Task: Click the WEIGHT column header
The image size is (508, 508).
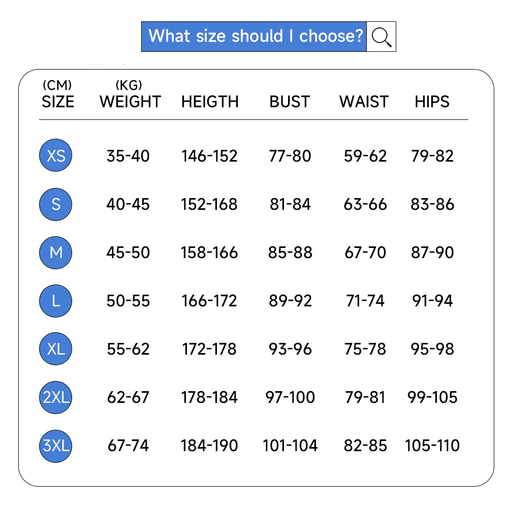Action: coord(130,102)
